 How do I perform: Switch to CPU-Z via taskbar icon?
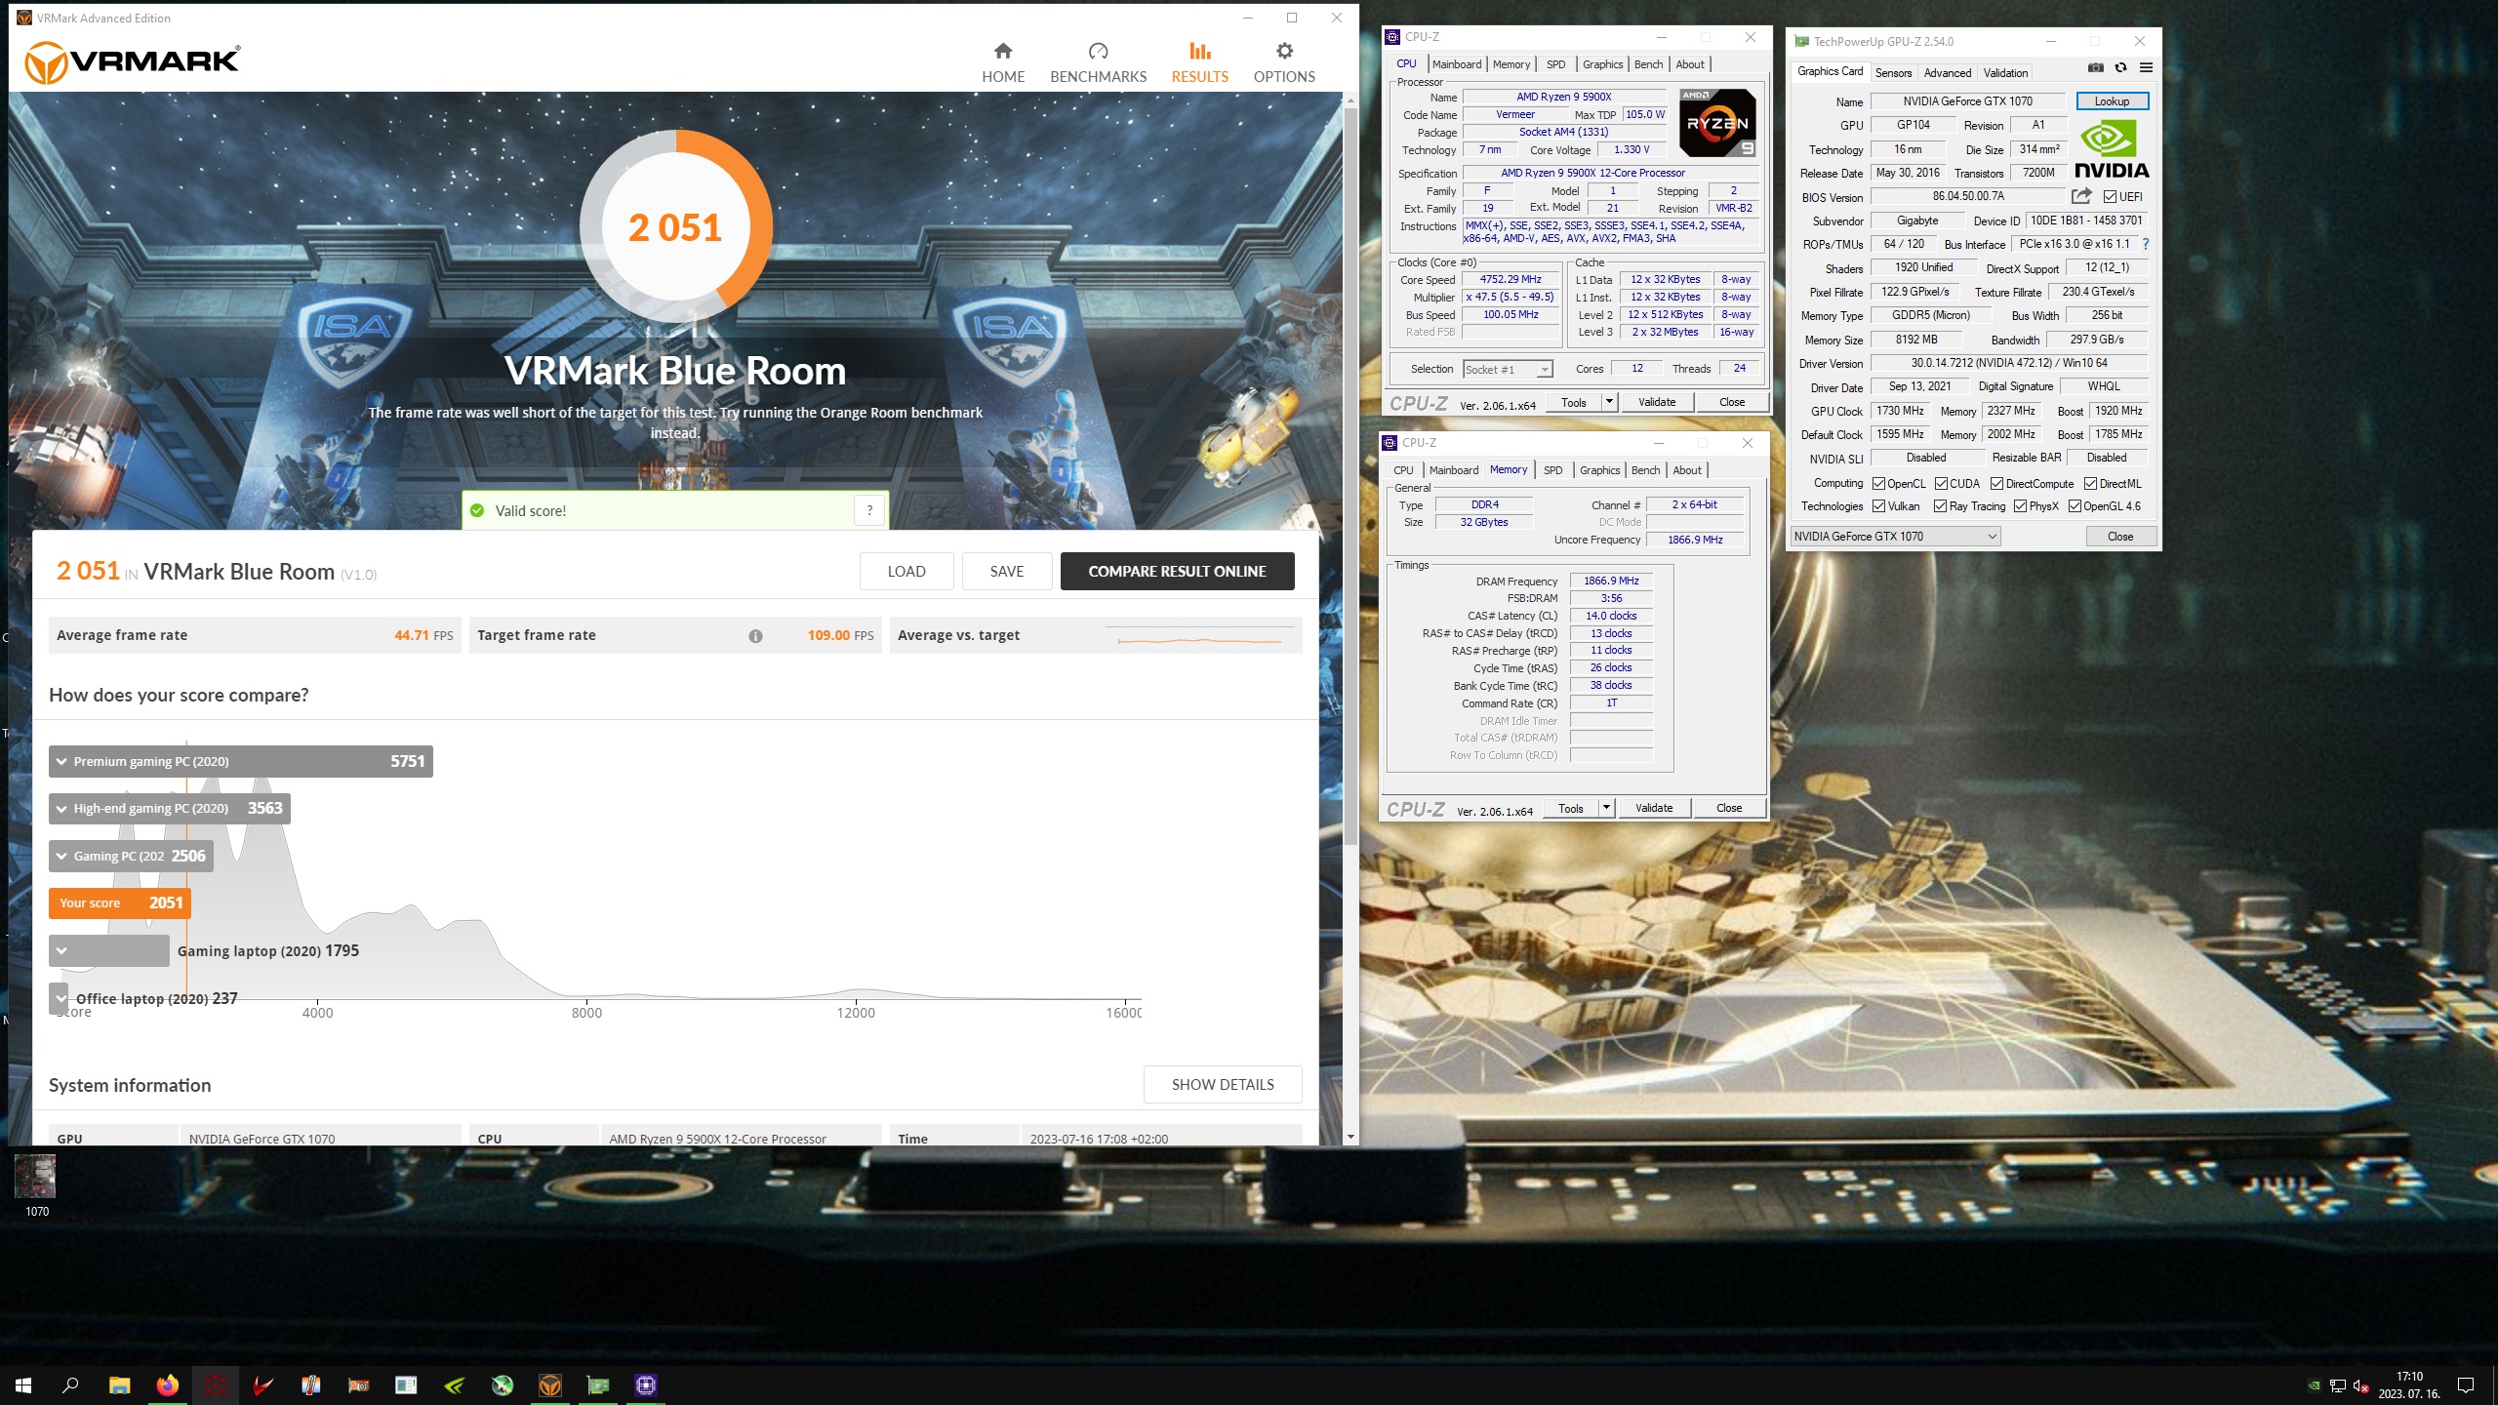(x=646, y=1385)
